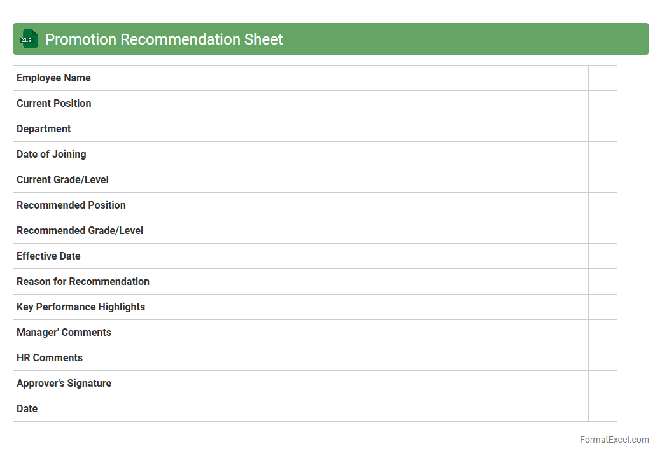This screenshot has height=458, width=662.
Task: Click the blank cell next to HR Comments
Action: pos(602,358)
